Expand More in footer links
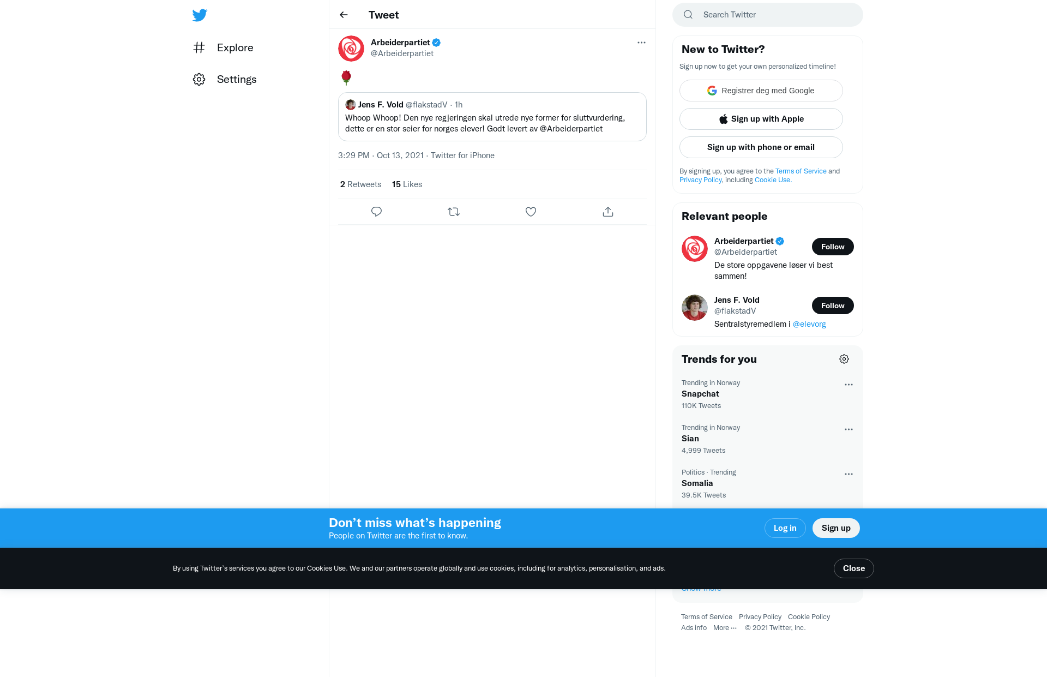 pos(725,628)
